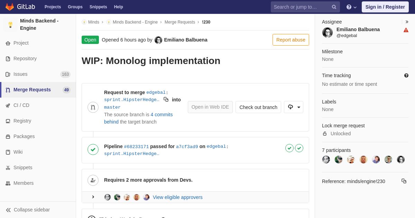
Task: Click the Snippets scissors icon
Action: (8, 168)
